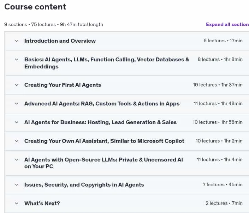
Task: Expand chevron for Creating Your Own AI Assistant
Action: point(17,141)
